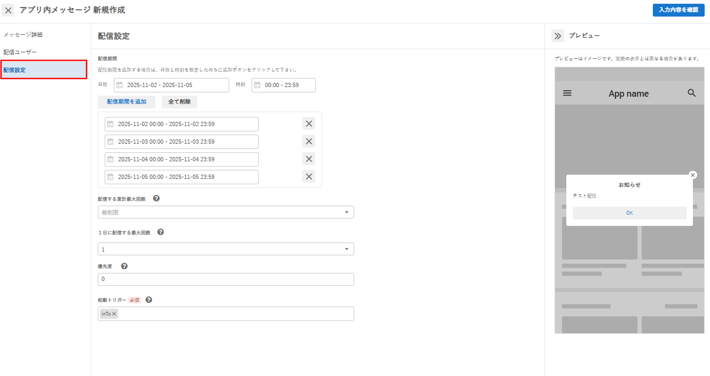Click the プレビュー panel heading

point(584,36)
